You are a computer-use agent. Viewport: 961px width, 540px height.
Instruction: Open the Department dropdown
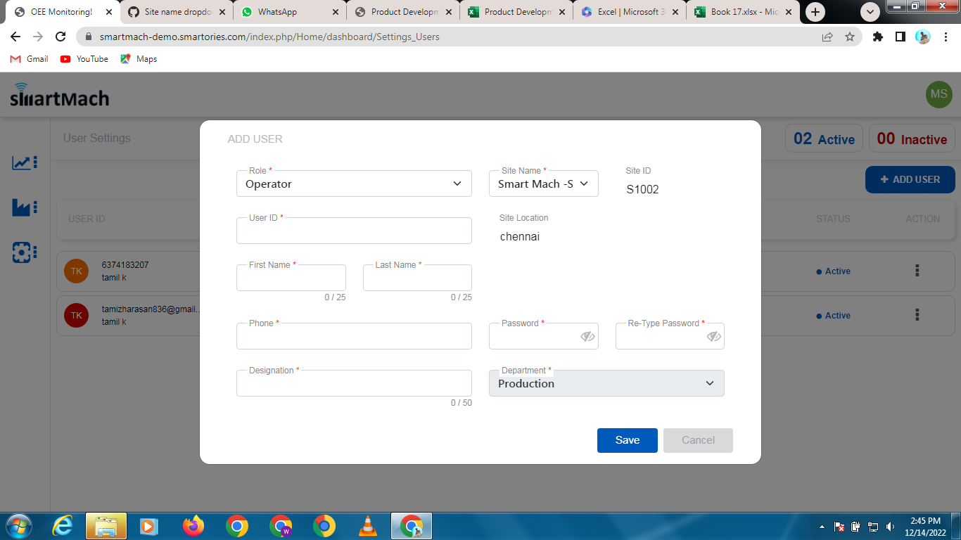coord(606,383)
